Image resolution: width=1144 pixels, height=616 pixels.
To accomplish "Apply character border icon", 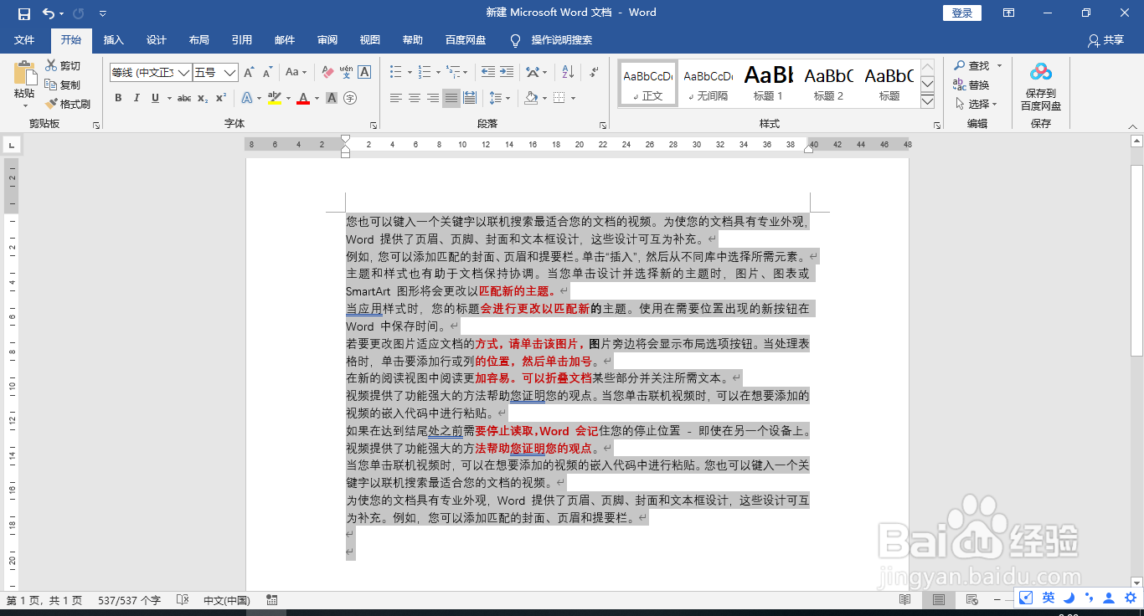I will 364,73.
